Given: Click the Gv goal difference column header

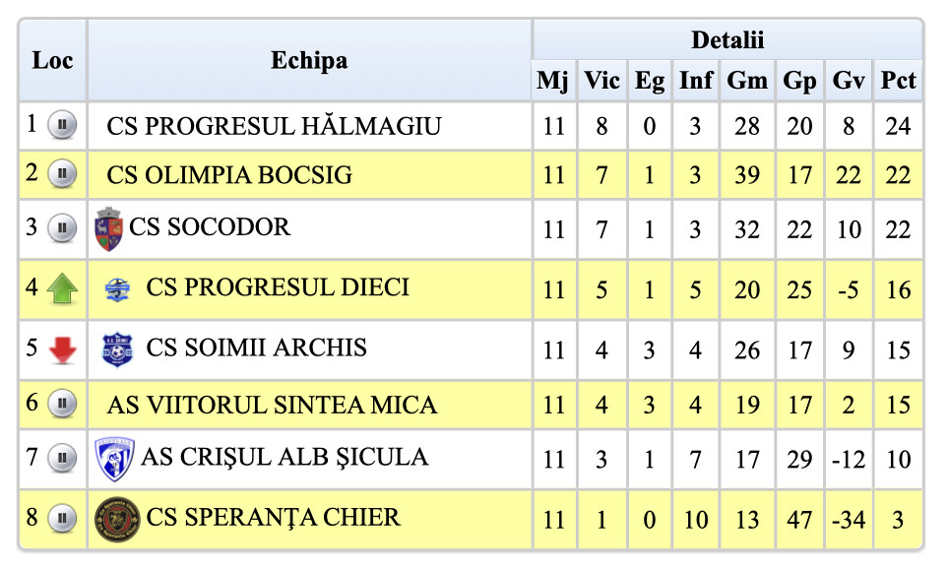Looking at the screenshot, I should 848,81.
